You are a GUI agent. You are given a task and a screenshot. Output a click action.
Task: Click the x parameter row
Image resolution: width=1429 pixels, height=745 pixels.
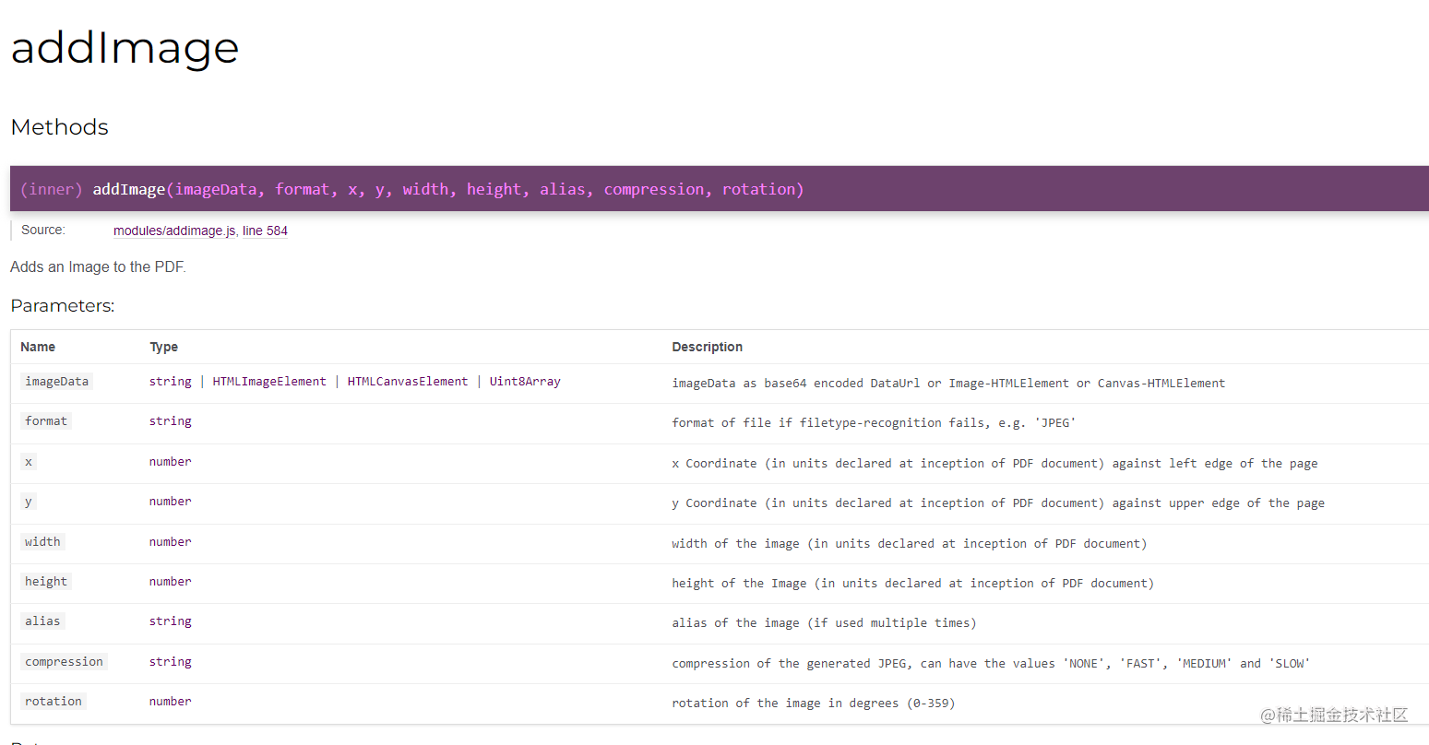28,461
